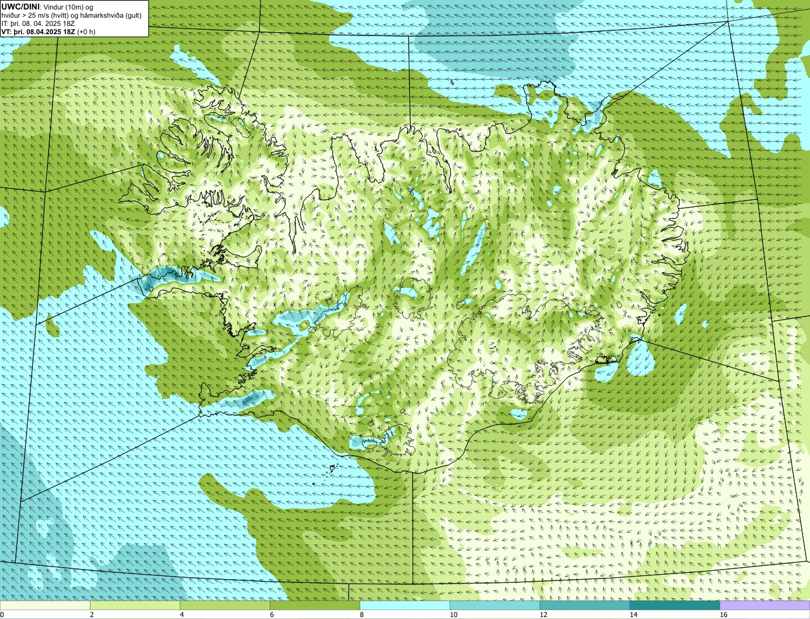Click the darker green 6–8 colorbar segment
The width and height of the screenshot is (810, 619).
315,605
